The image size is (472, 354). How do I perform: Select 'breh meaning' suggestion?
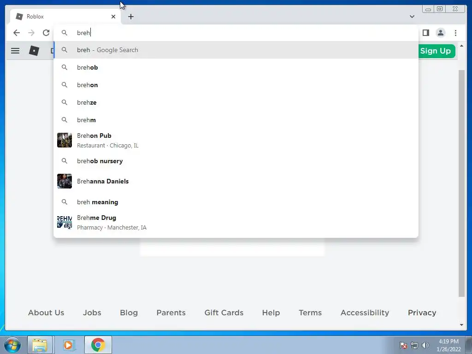[236, 202]
